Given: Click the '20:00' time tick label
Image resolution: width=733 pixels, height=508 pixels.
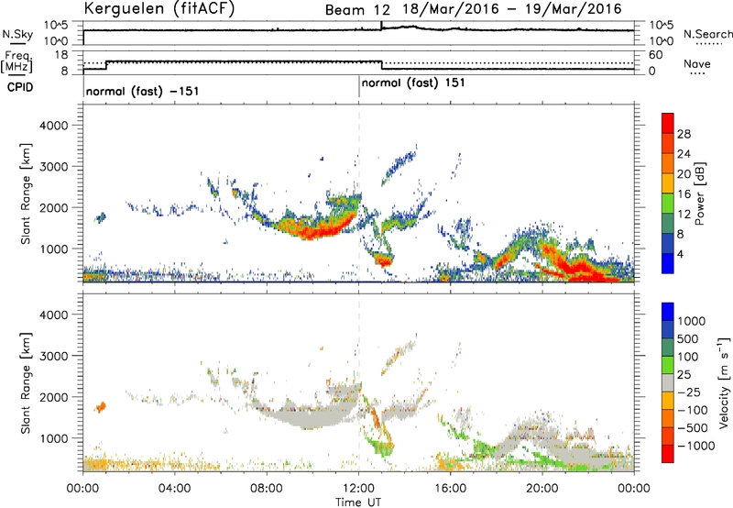Looking at the screenshot, I should (x=542, y=489).
